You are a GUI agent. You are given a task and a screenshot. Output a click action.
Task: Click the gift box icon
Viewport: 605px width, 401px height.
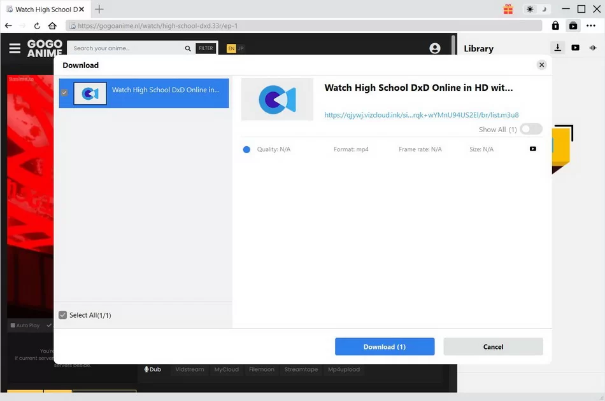(x=508, y=10)
